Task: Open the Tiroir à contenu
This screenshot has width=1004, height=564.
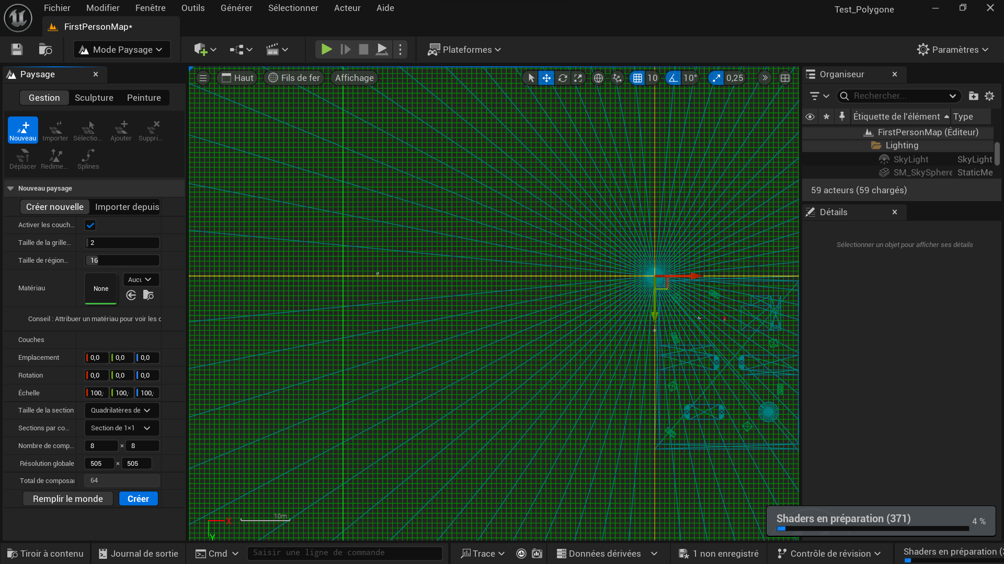Action: pos(45,554)
